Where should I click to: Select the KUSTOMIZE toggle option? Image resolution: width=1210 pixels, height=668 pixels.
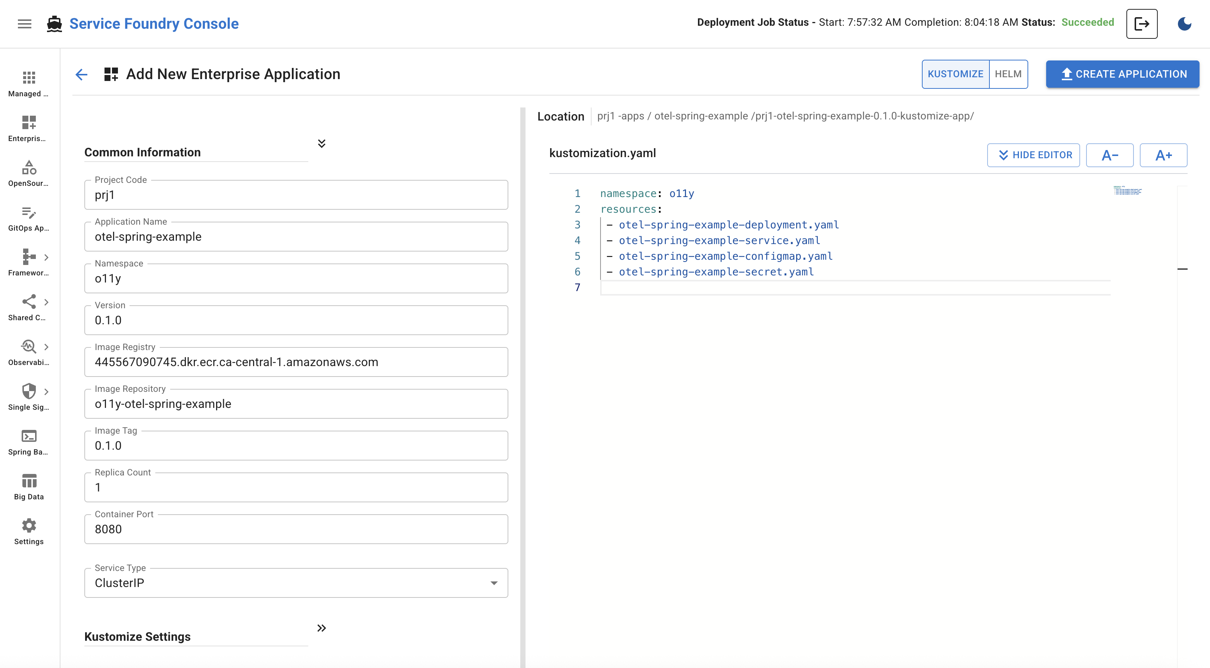coord(955,74)
